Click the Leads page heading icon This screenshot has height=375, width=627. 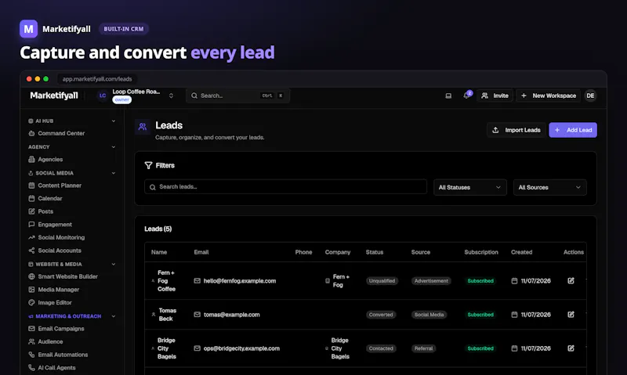coord(143,127)
